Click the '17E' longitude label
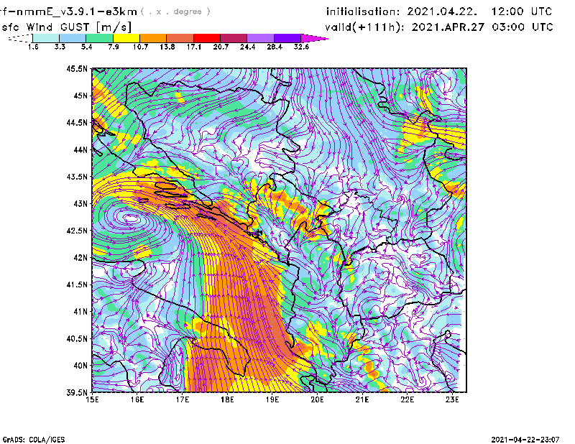The image size is (575, 444). [183, 399]
